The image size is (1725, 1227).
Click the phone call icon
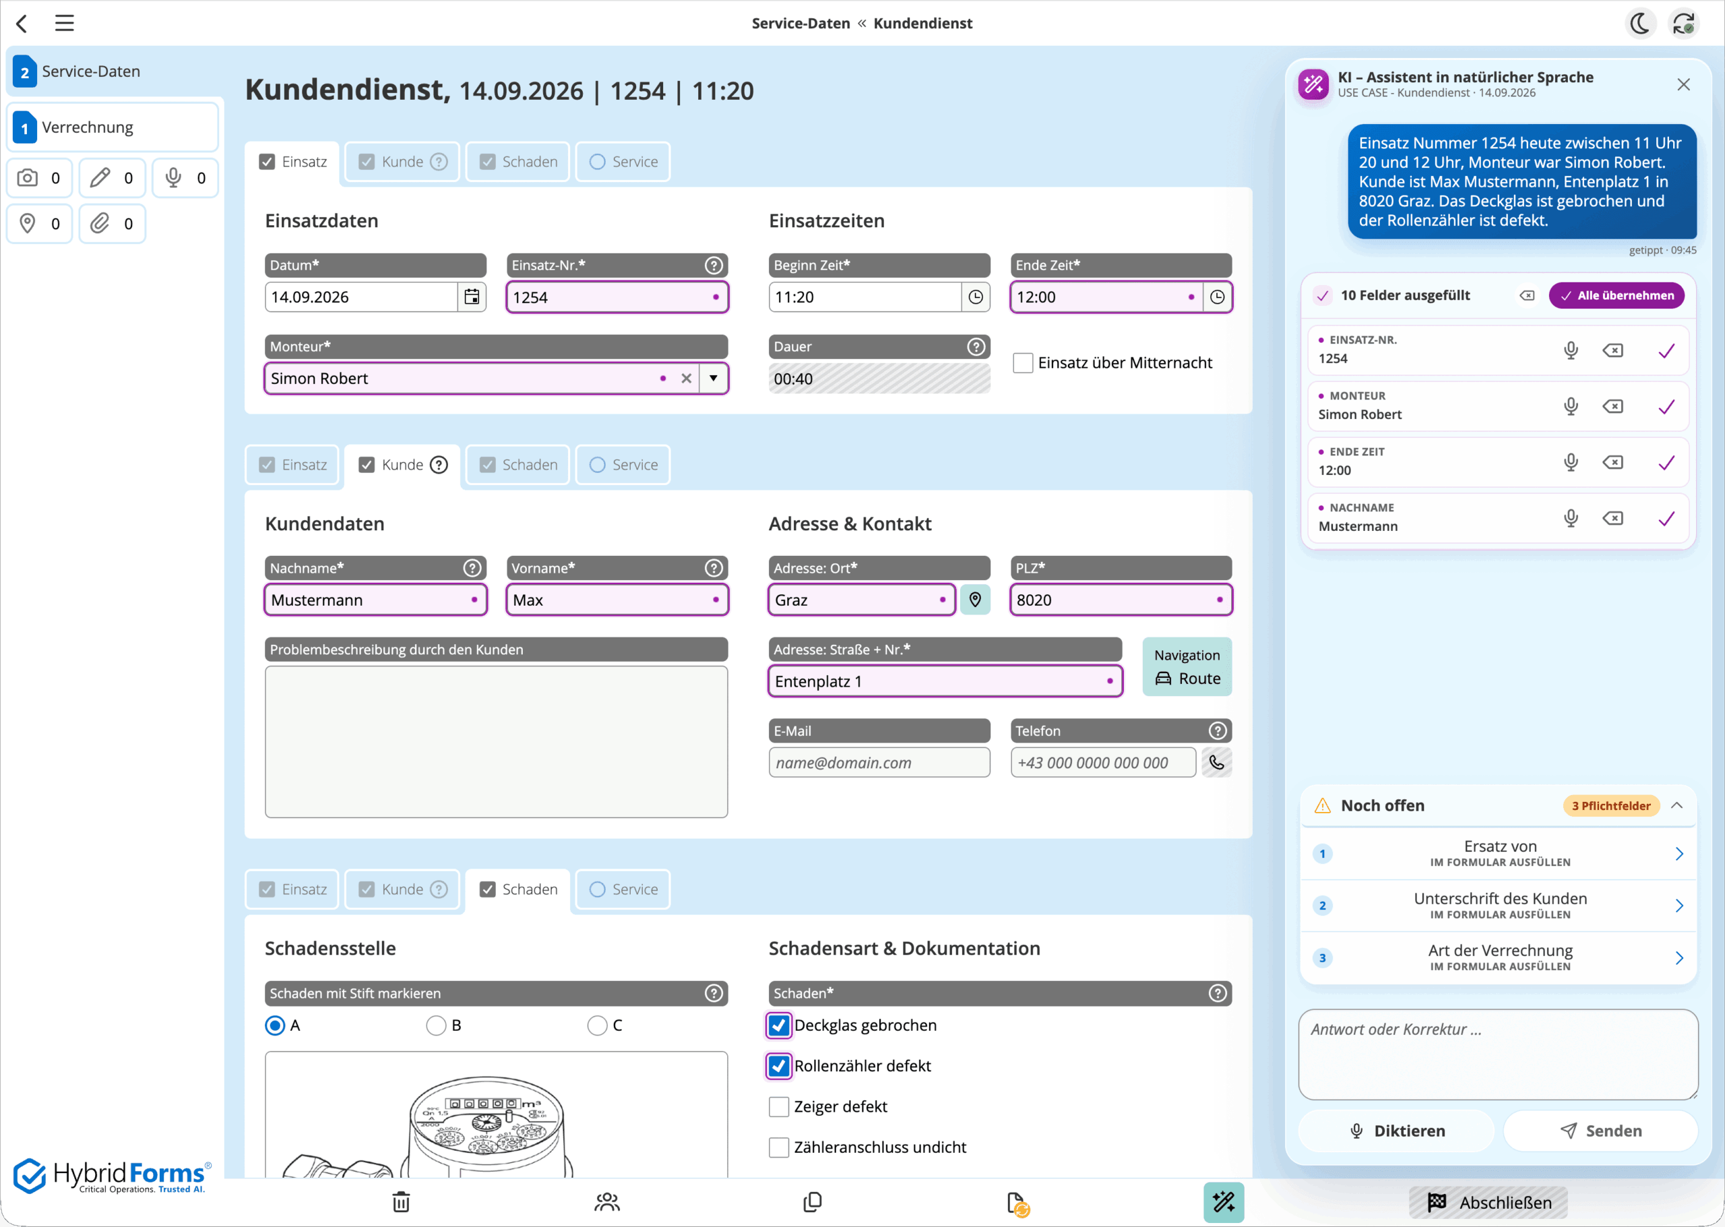[x=1216, y=762]
